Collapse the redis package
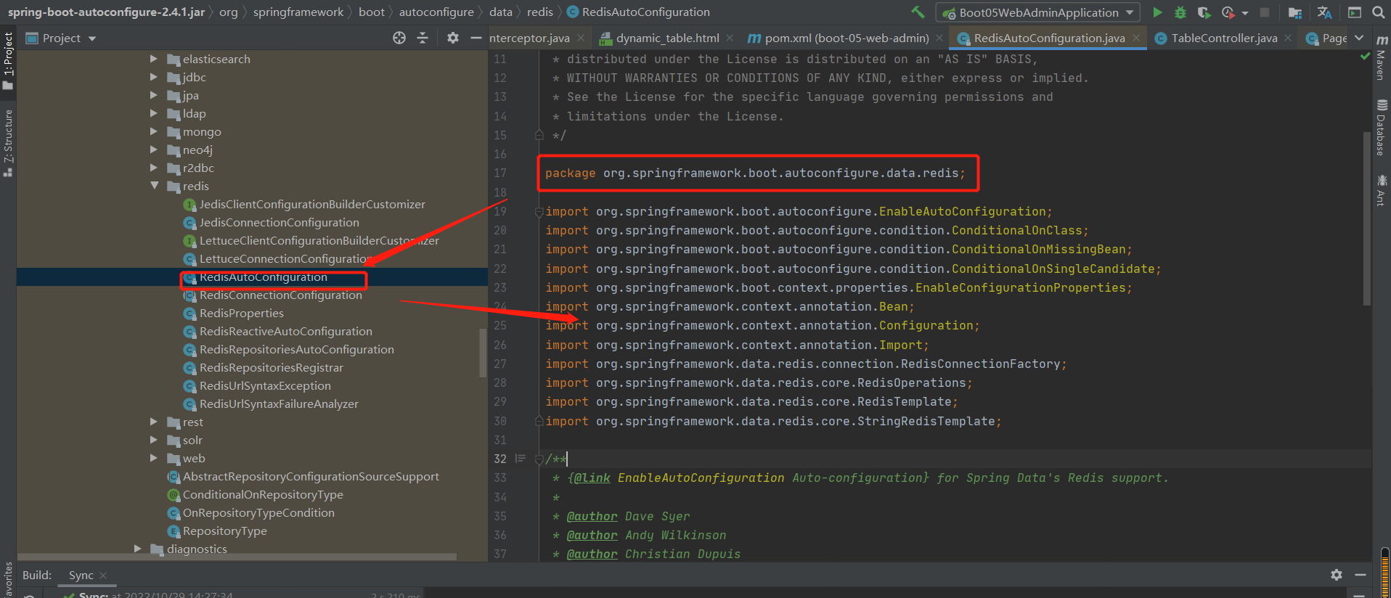The height and width of the screenshot is (598, 1391). click(154, 185)
